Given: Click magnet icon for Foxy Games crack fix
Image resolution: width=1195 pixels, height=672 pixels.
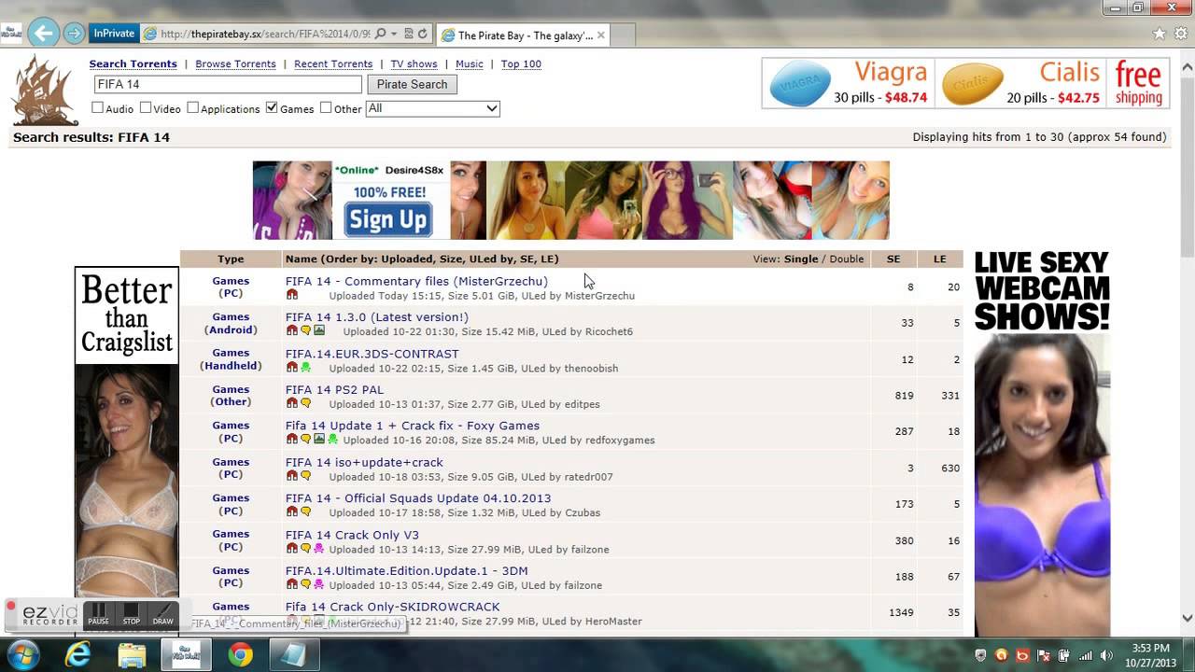Looking at the screenshot, I should [291, 440].
